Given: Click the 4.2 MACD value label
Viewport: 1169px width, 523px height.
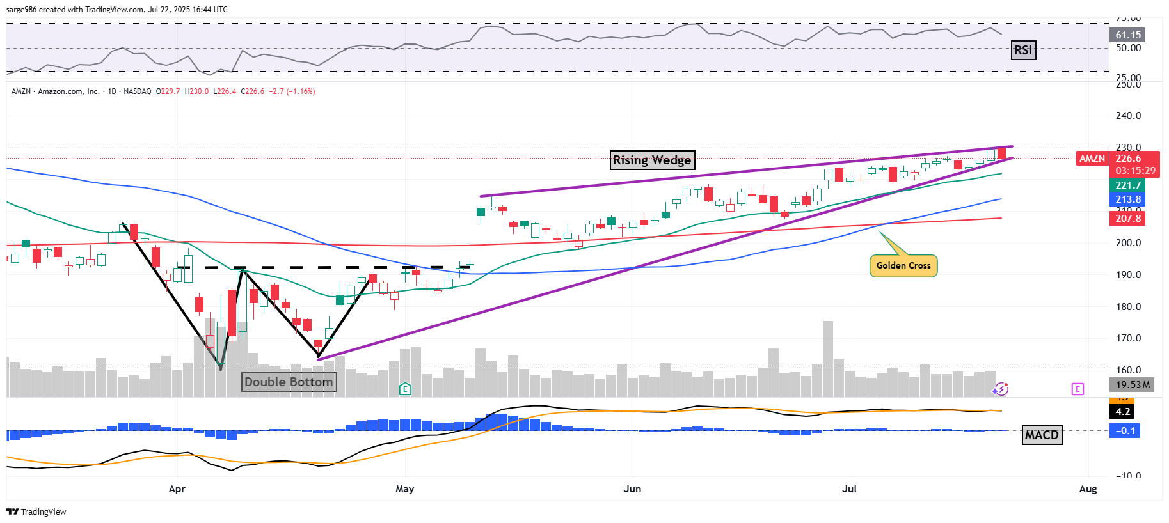Looking at the screenshot, I should pyautogui.click(x=1123, y=411).
